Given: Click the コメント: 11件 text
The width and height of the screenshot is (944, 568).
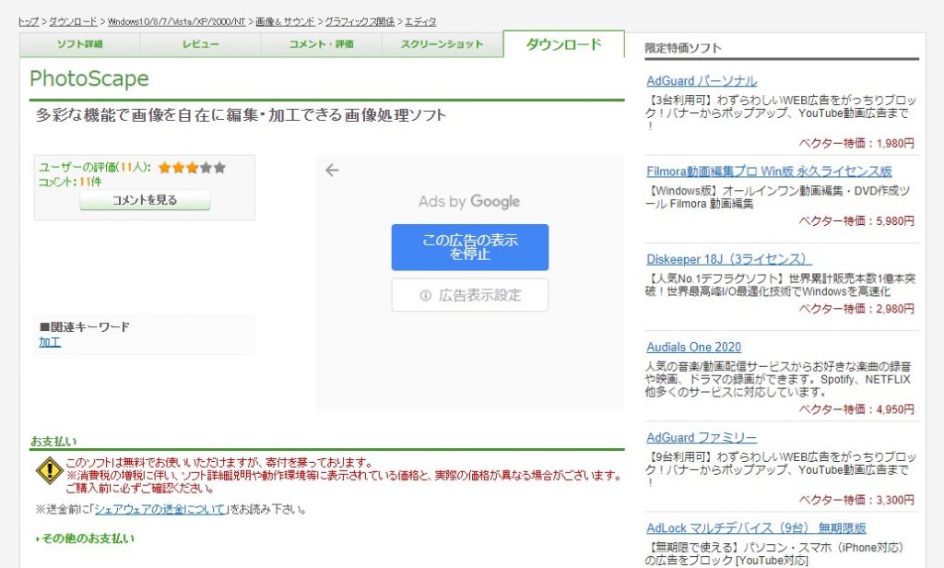Looking at the screenshot, I should point(70,182).
